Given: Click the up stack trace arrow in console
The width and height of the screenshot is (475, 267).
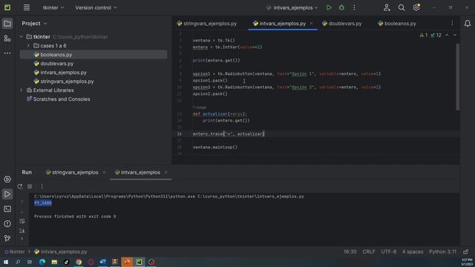Looking at the screenshot, I should (x=22, y=201).
